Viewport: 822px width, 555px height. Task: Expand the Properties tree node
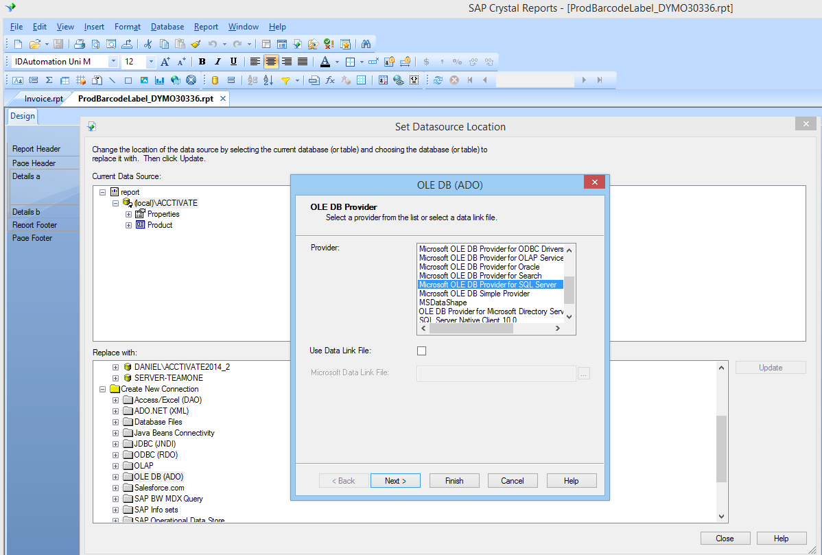pos(128,214)
